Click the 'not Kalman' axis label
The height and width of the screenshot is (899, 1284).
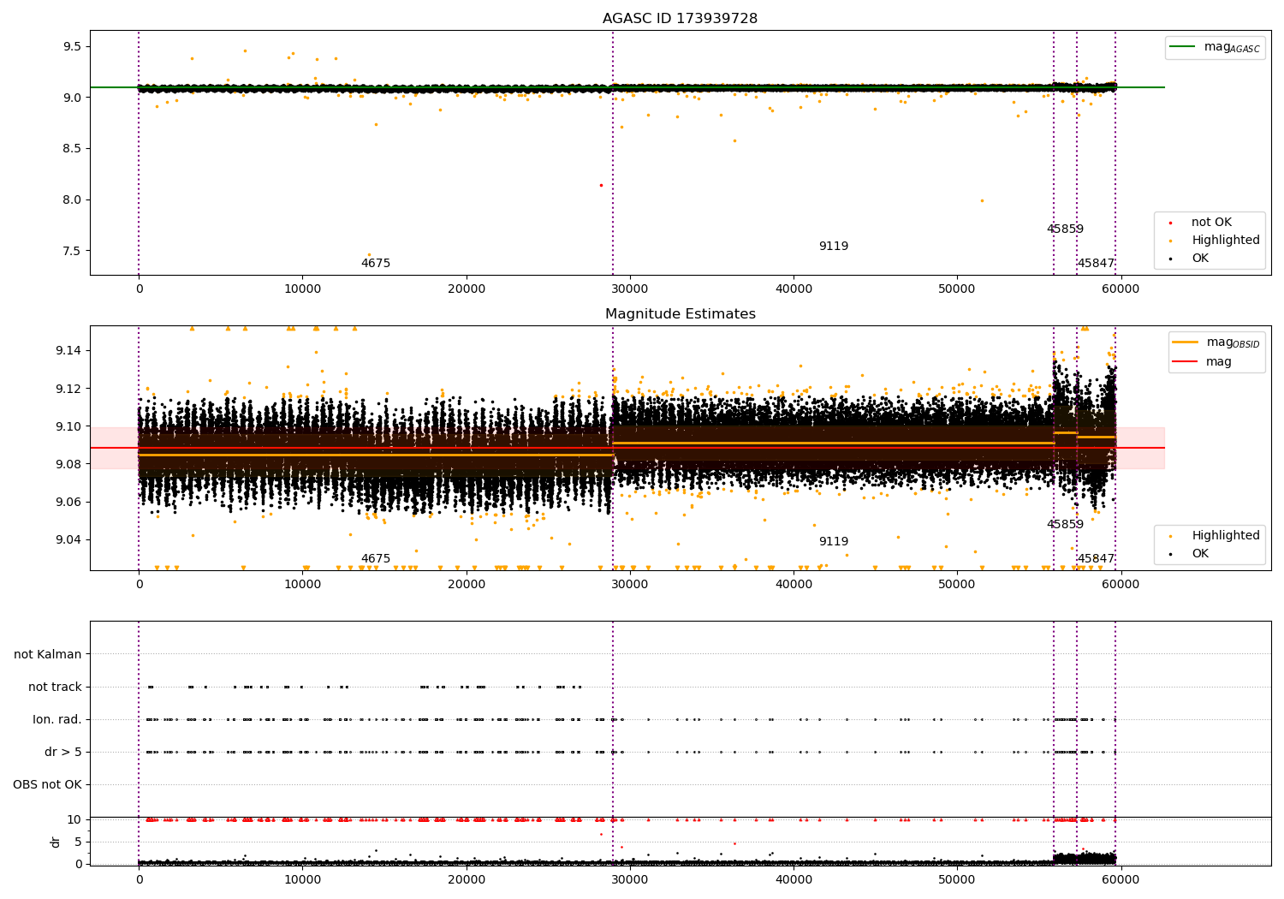[x=48, y=655]
